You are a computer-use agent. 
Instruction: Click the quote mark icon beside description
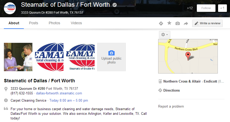click(6, 108)
